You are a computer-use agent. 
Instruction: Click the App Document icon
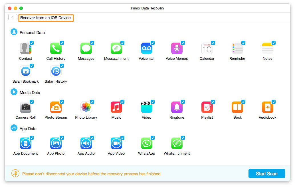click(26, 143)
